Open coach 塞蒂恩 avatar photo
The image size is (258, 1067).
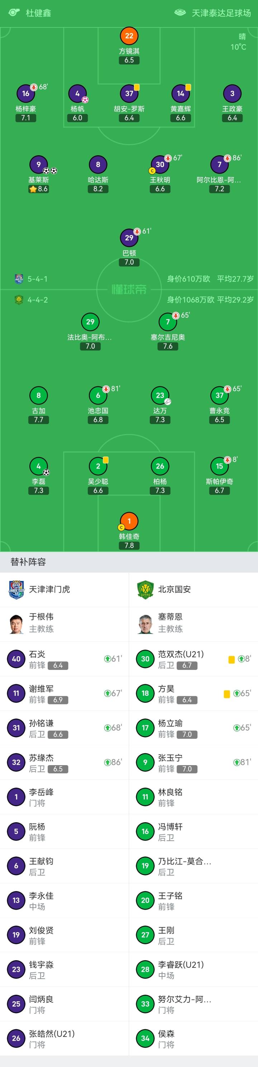pyautogui.click(x=145, y=624)
